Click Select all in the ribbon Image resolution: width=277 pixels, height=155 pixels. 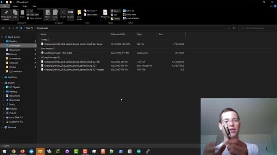point(129,11)
